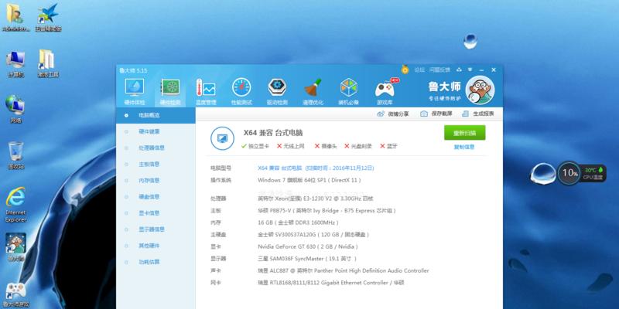Click the 蓝牙 unavailable status

(x=388, y=146)
